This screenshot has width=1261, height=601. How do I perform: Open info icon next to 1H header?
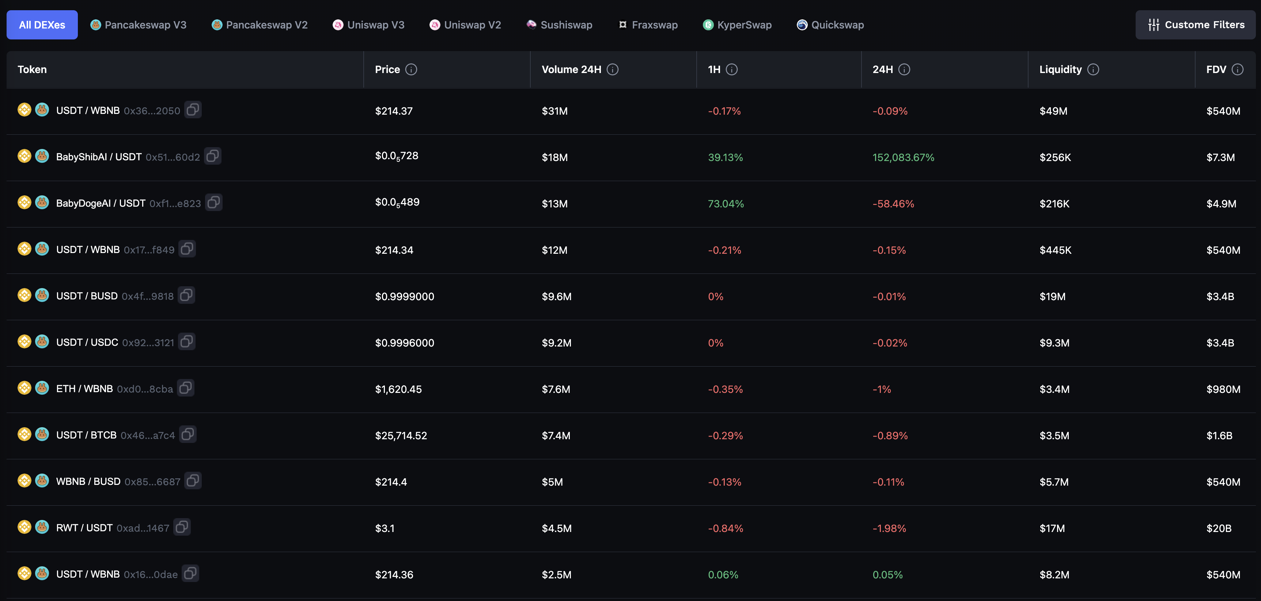click(731, 69)
